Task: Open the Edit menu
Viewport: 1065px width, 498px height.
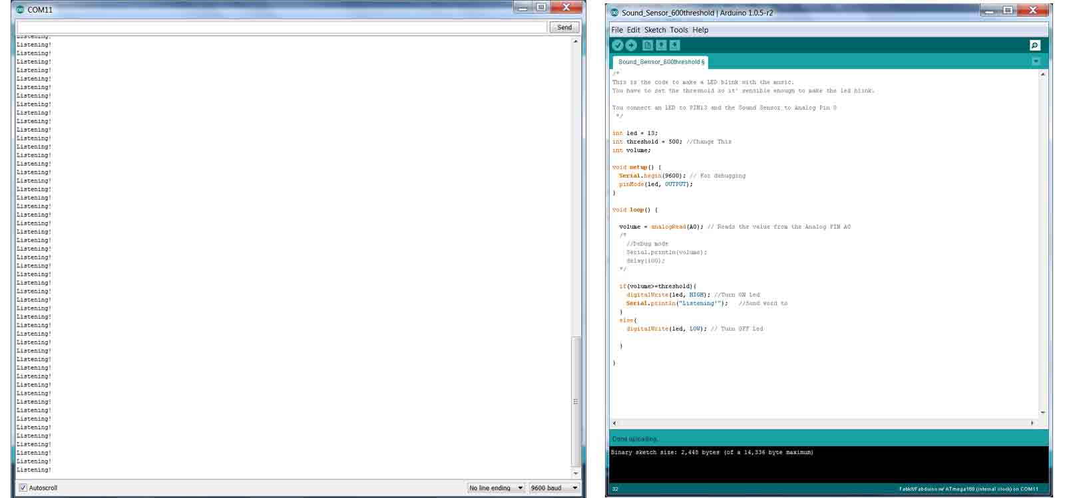Action: pos(633,30)
